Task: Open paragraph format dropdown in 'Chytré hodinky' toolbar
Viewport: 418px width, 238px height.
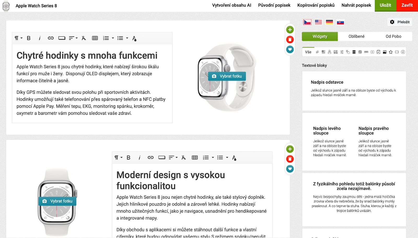Action: [19, 38]
